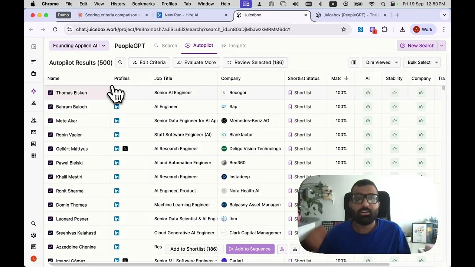Click Add to Shortlist (186) button
Image resolution: width=475 pixels, height=267 pixels.
tap(194, 249)
